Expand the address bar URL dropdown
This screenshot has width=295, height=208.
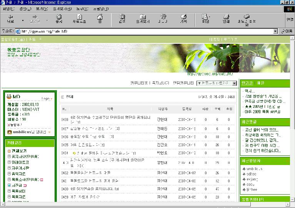275,31
